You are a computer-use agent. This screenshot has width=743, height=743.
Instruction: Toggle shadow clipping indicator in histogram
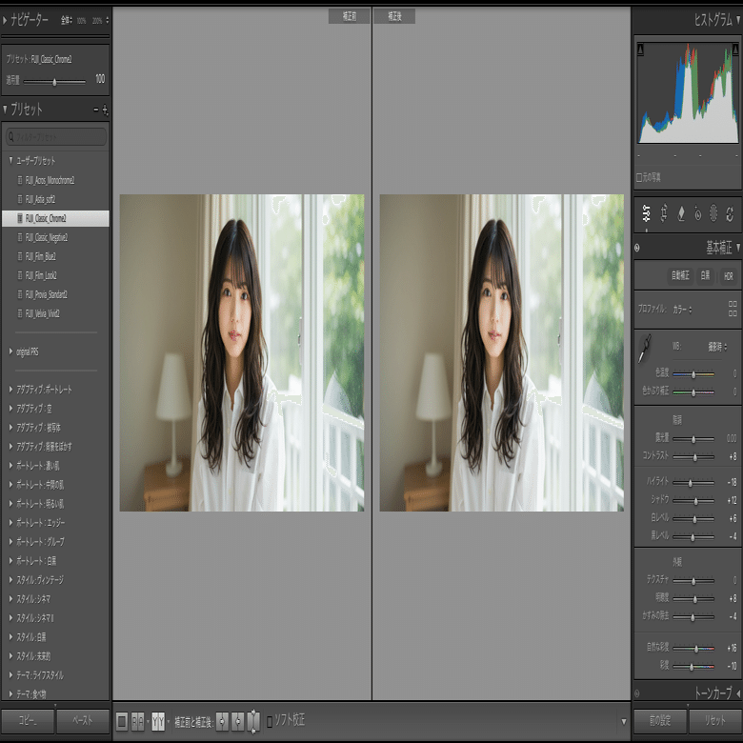tap(641, 50)
